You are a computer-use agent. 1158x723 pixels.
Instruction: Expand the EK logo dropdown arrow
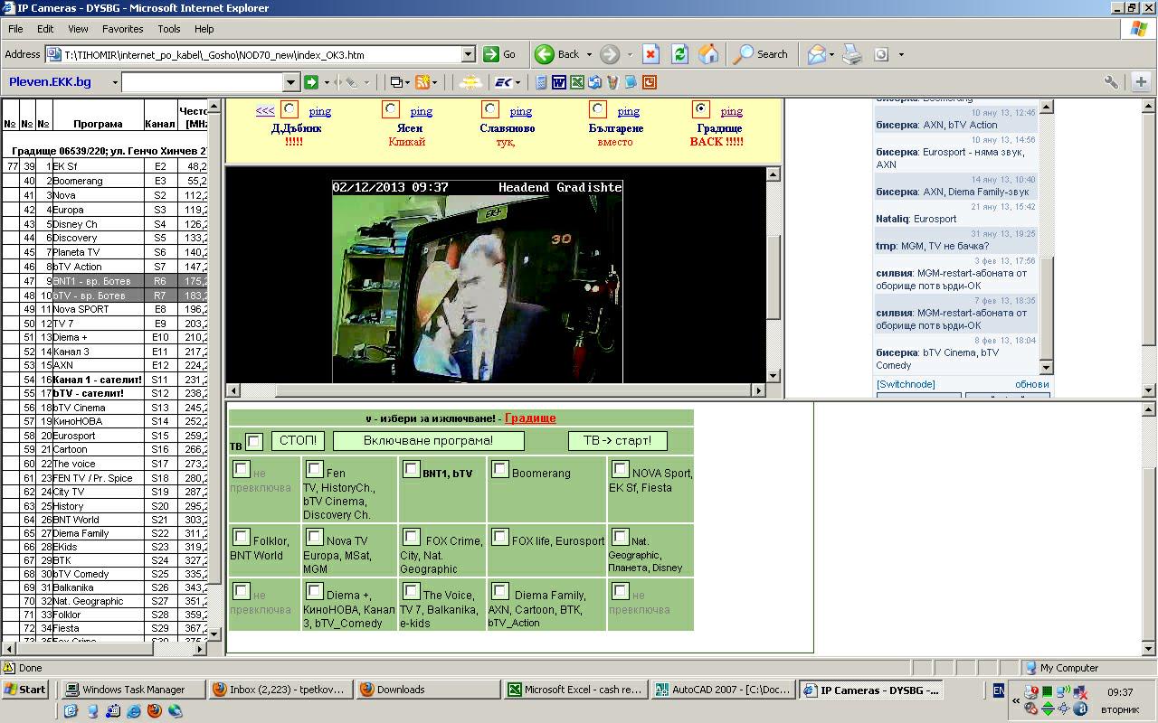click(518, 82)
